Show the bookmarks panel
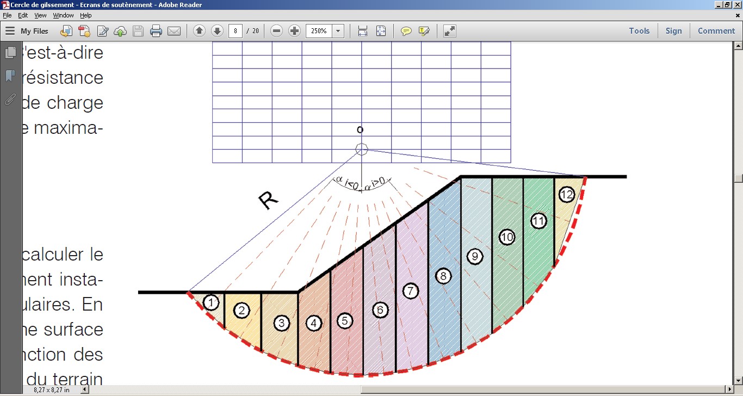Viewport: 743px width, 396px height. (10, 76)
